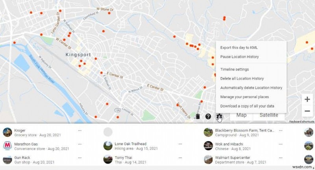This screenshot has width=315, height=170.
Task: Click the route 126 highway shield
Action: [117, 110]
